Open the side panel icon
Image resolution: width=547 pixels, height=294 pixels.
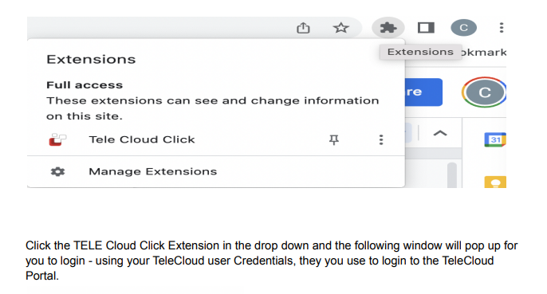pos(426,28)
